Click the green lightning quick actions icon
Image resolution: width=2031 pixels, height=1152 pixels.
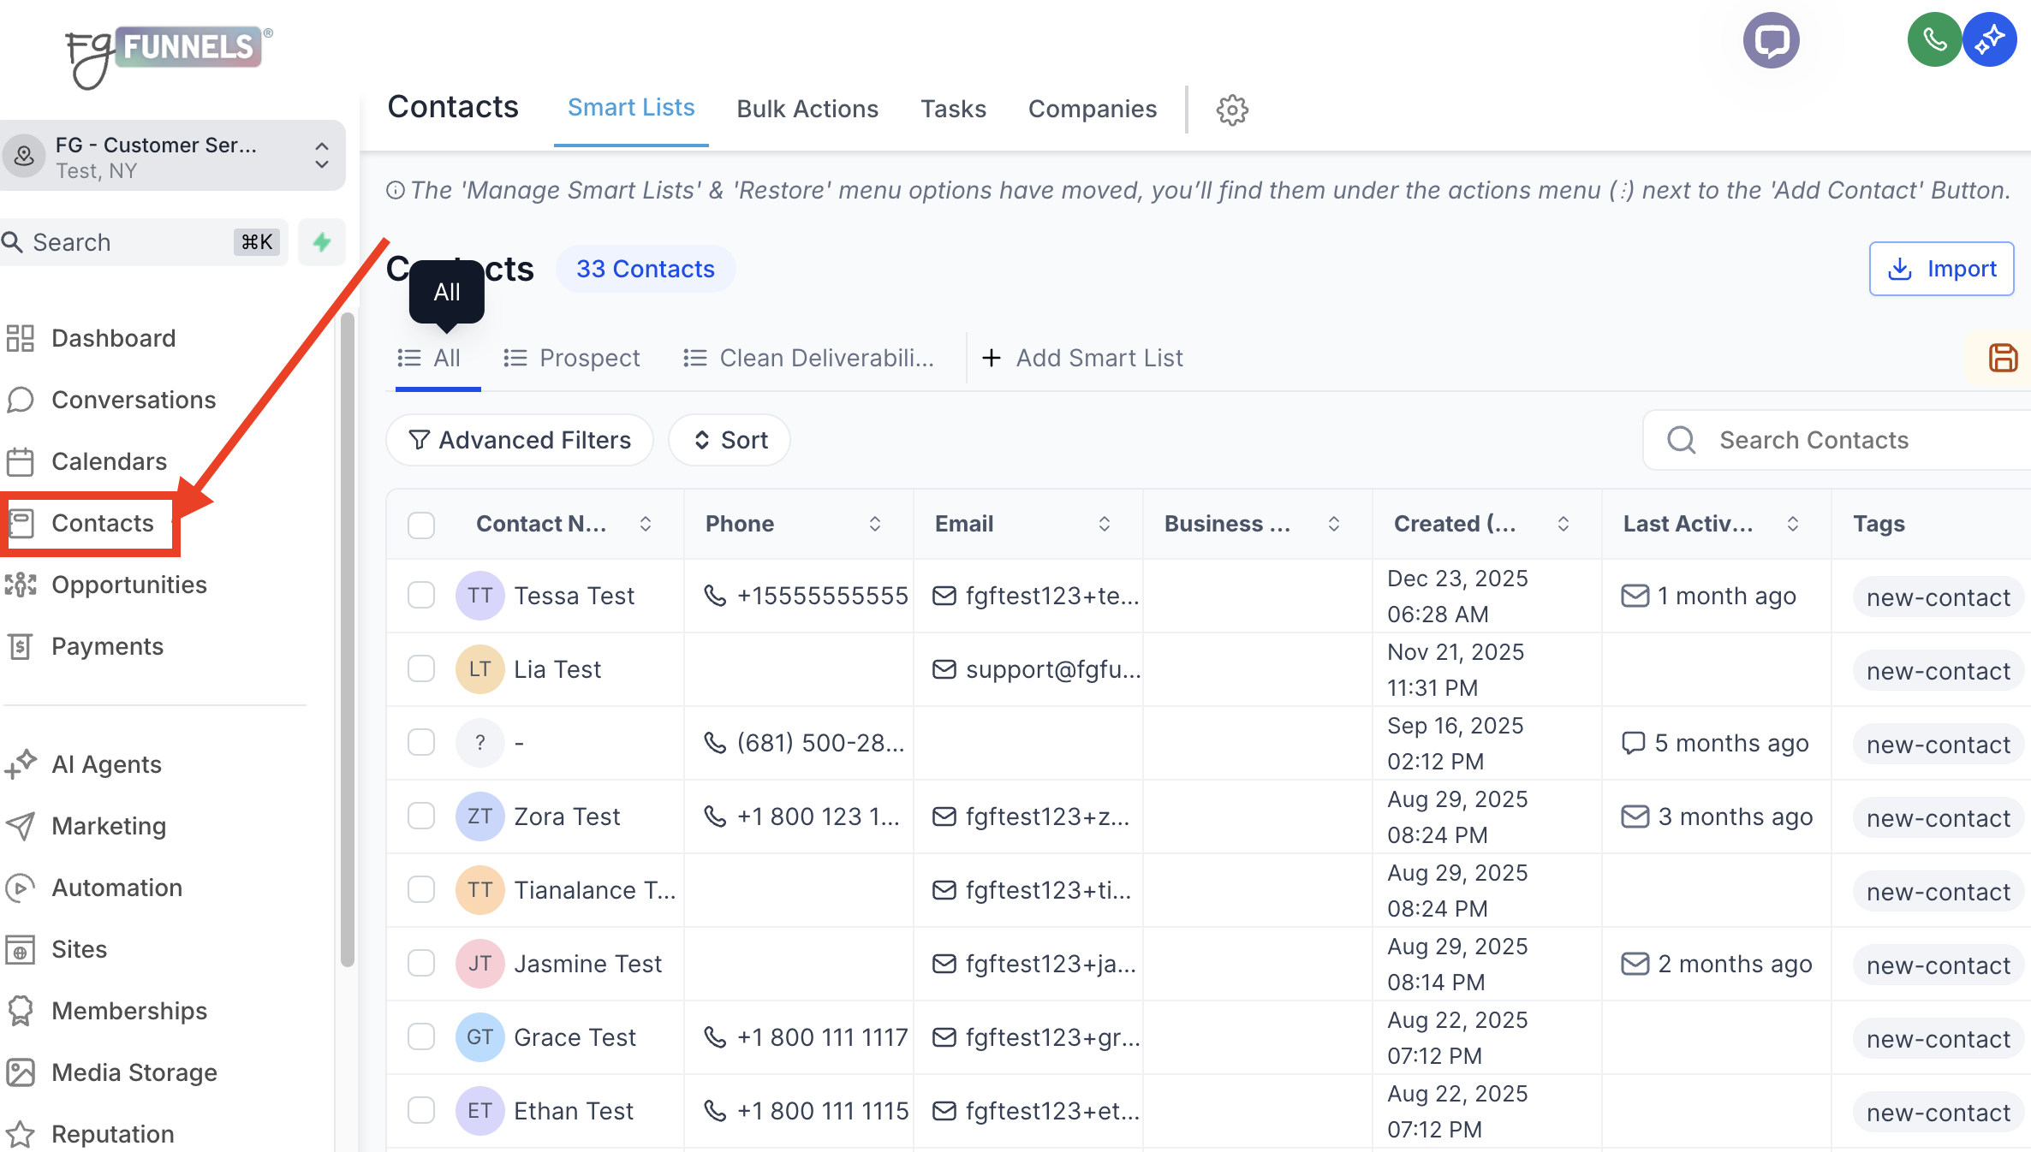coord(322,242)
